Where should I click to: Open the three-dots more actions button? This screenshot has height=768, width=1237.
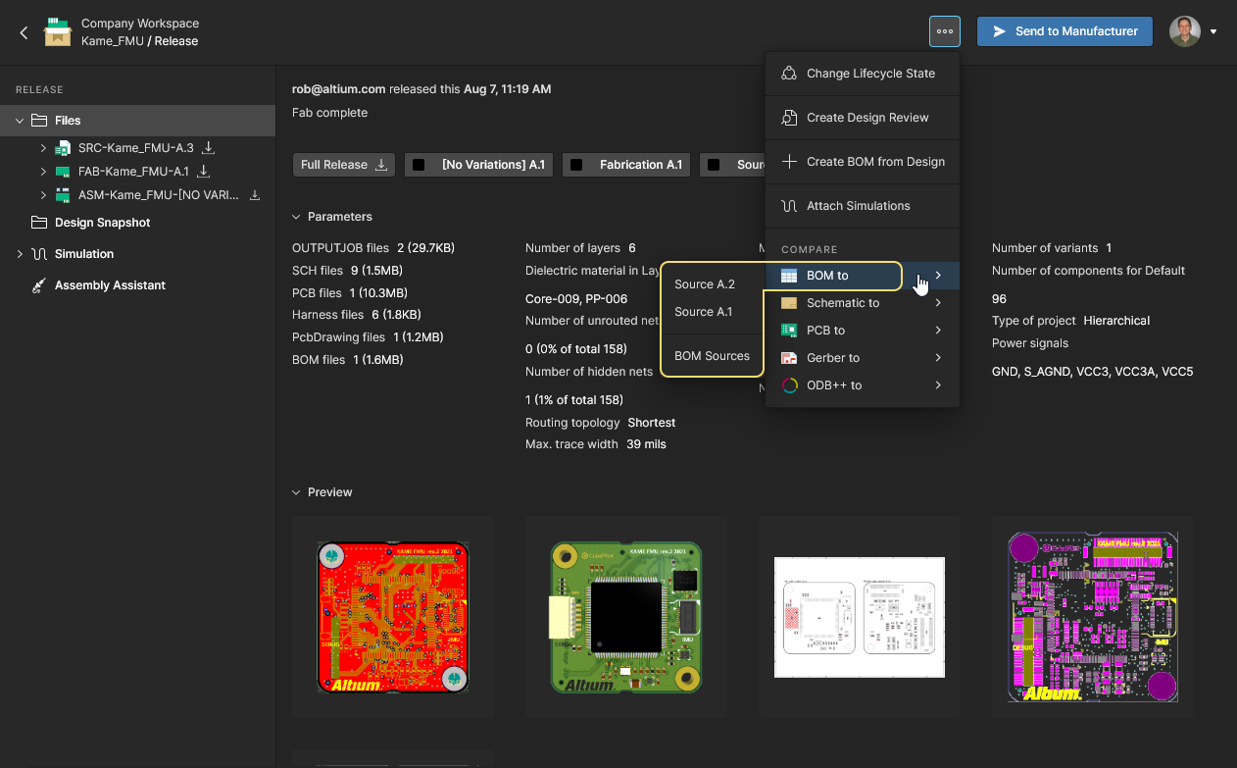[x=945, y=31]
